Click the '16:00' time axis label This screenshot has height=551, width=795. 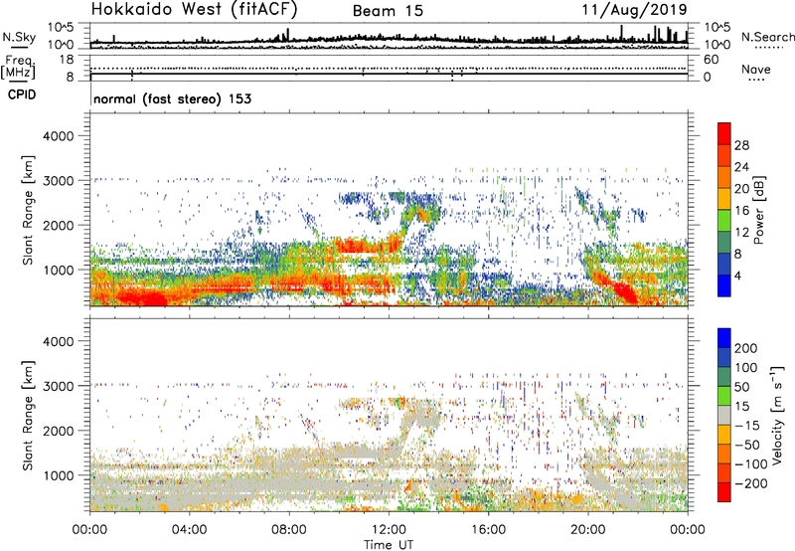(x=488, y=530)
